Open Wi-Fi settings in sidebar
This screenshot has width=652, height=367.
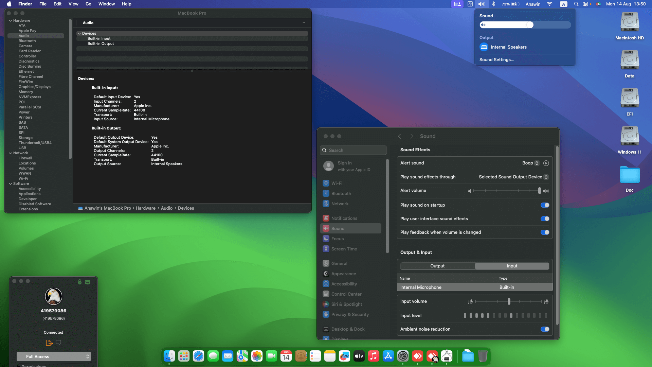[337, 183]
